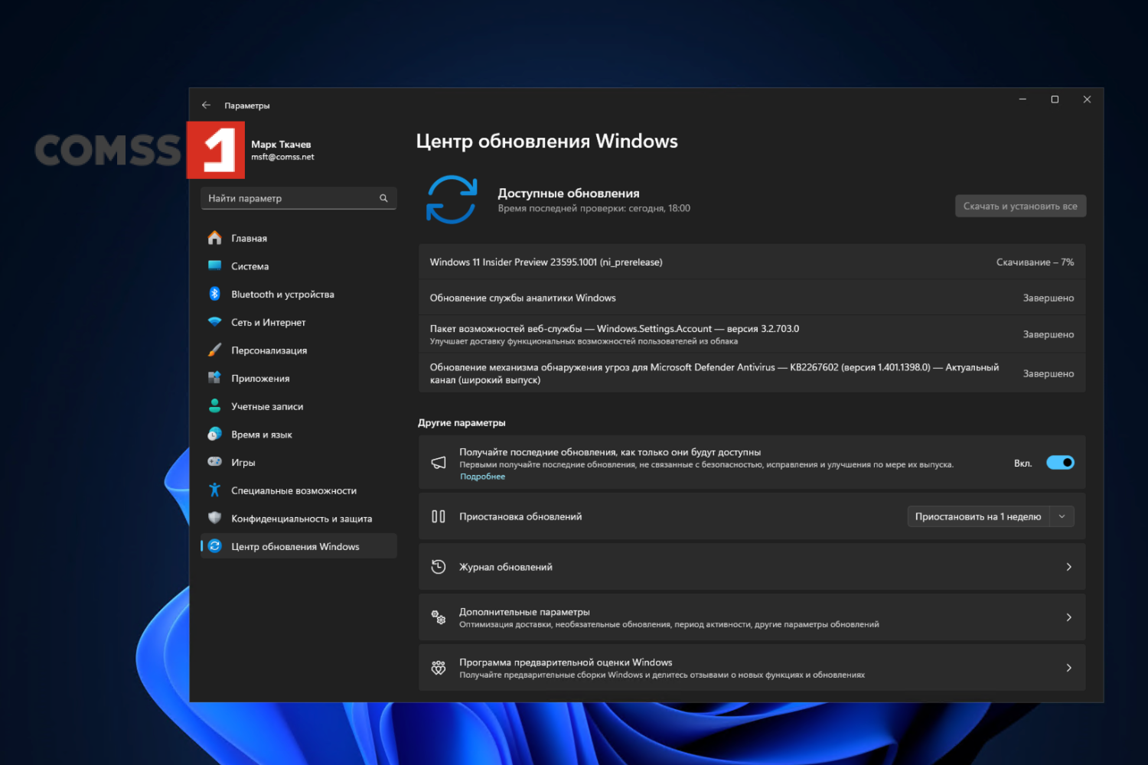Viewport: 1148px width, 765px height.
Task: Open the Персонализация section
Action: (x=269, y=350)
